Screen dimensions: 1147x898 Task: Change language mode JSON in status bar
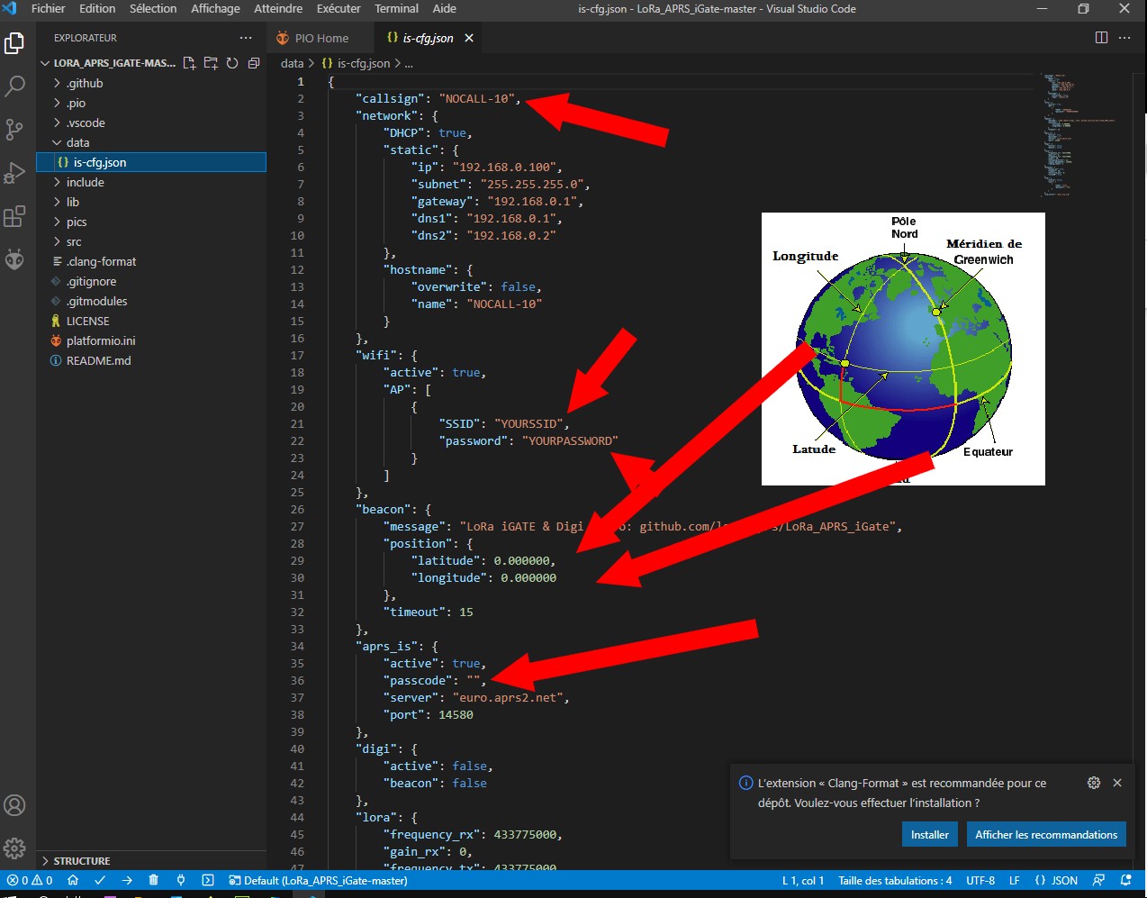(1056, 880)
